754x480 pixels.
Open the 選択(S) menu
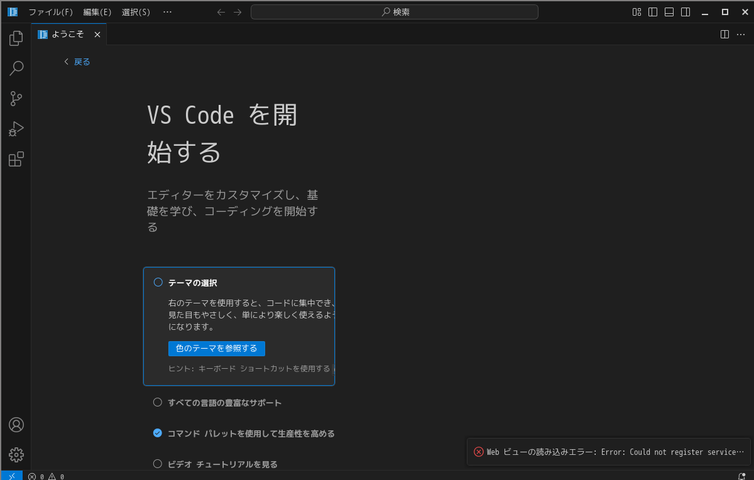pos(136,12)
